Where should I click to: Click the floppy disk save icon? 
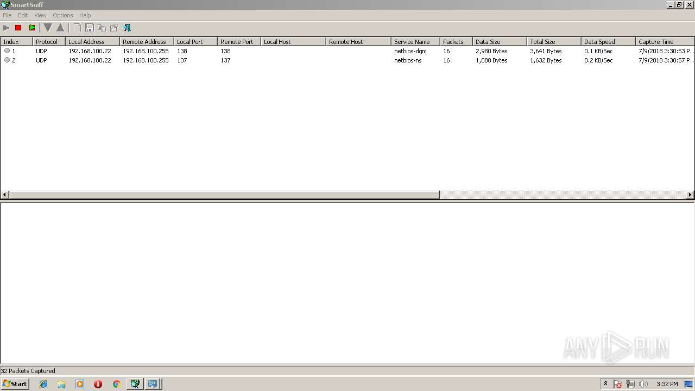point(90,28)
